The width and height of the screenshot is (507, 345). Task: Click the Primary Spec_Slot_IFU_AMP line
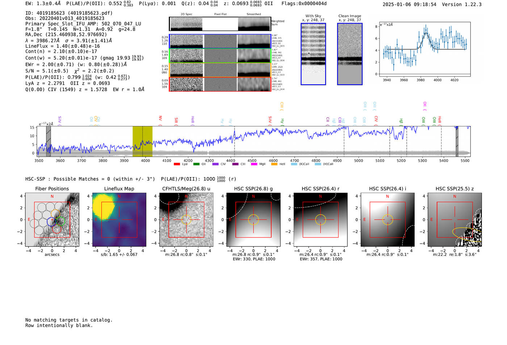83,24
